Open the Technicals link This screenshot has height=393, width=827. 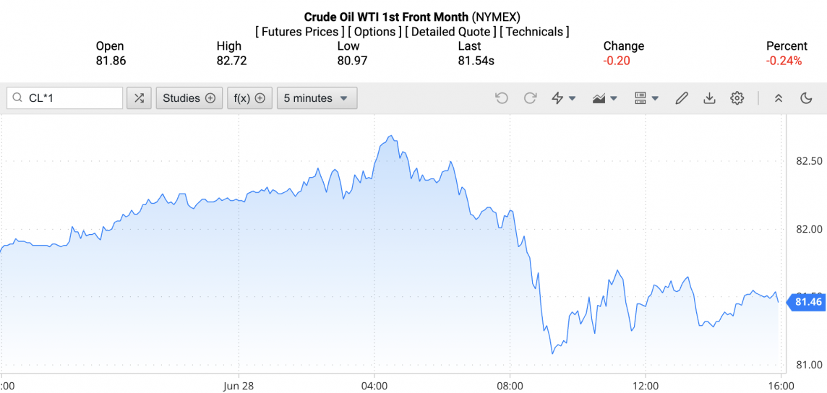point(534,32)
